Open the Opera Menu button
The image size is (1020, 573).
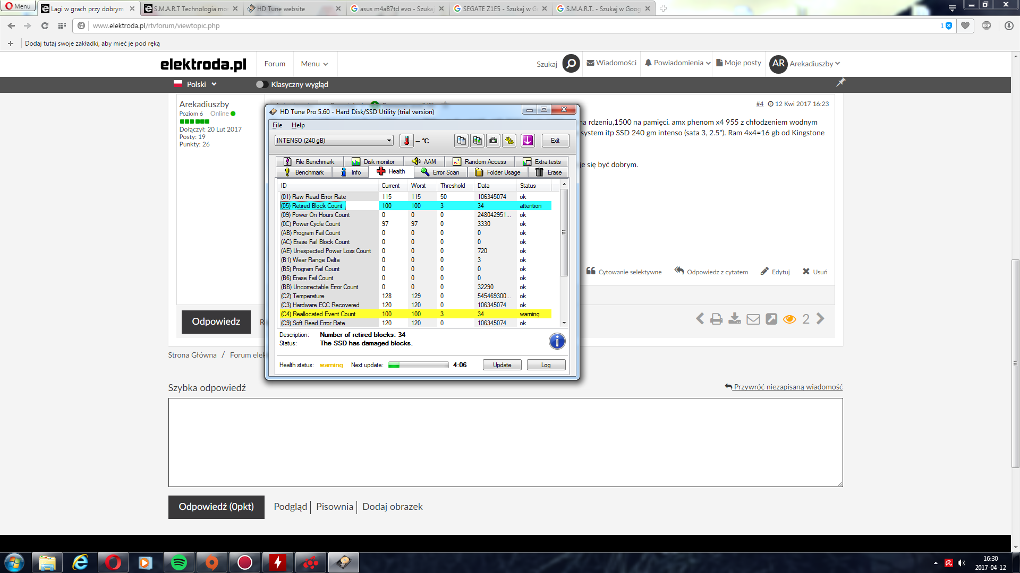coord(18,6)
